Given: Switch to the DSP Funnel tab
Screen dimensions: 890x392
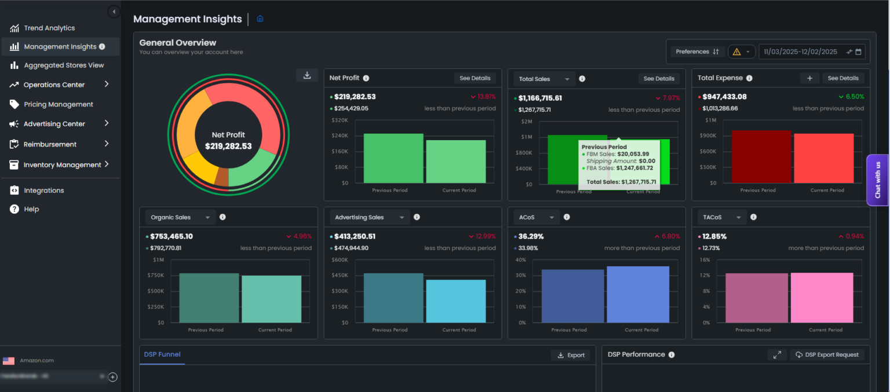Looking at the screenshot, I should point(162,354).
